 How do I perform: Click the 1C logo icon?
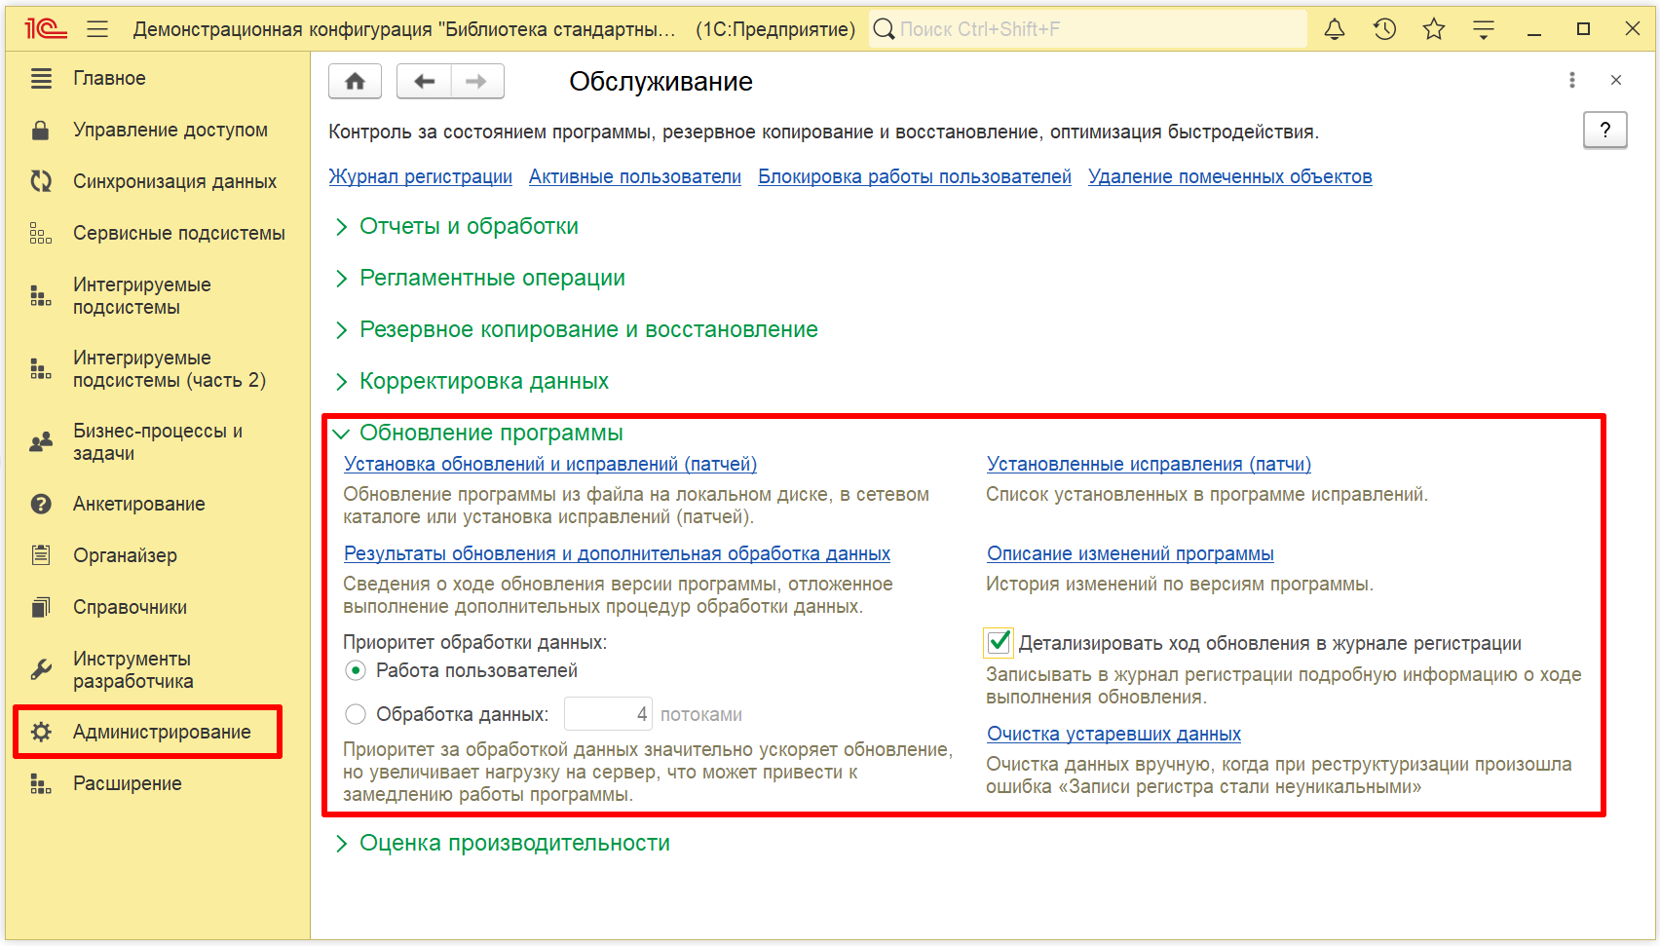[46, 29]
